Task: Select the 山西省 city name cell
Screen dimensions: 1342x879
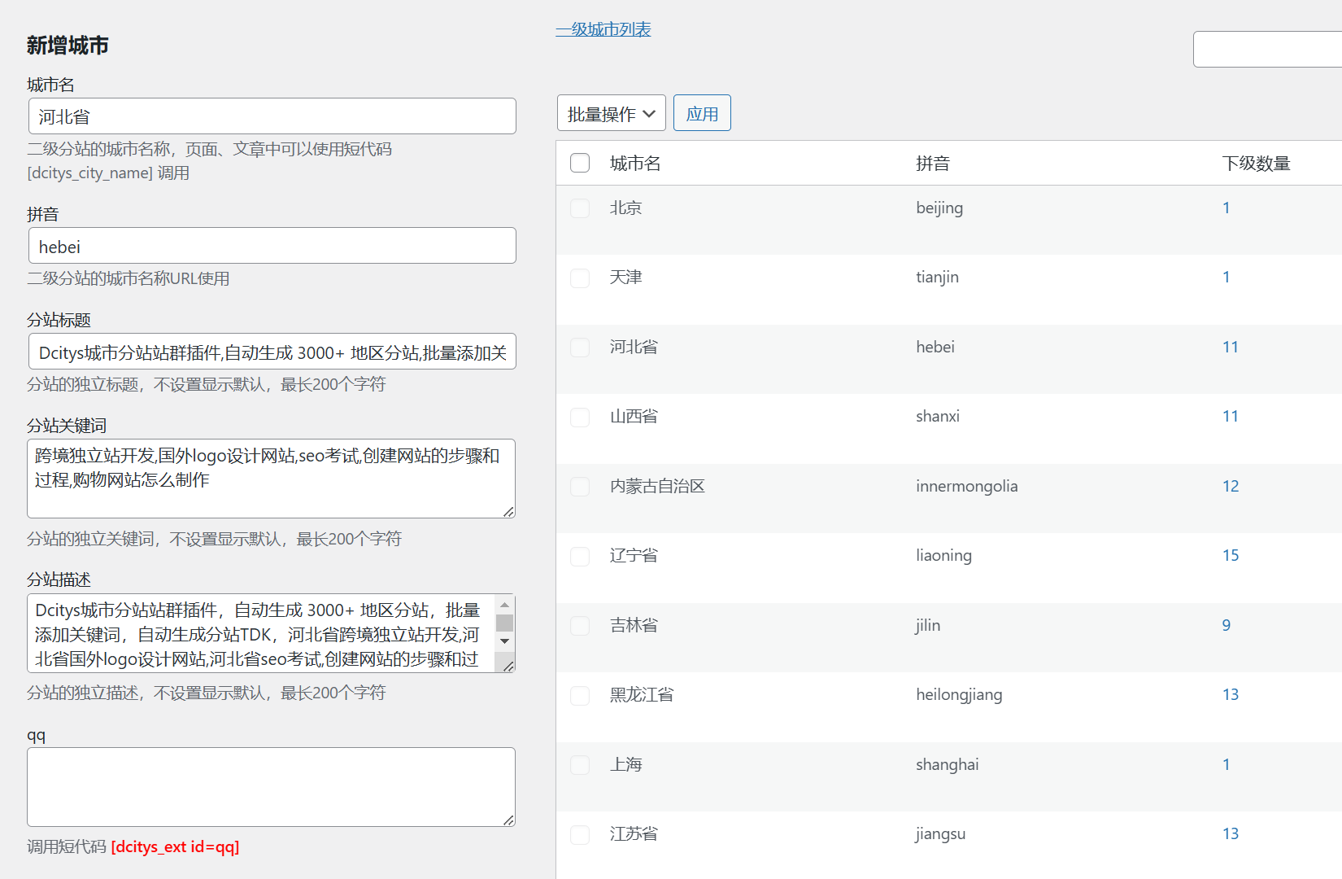Action: pyautogui.click(x=634, y=416)
